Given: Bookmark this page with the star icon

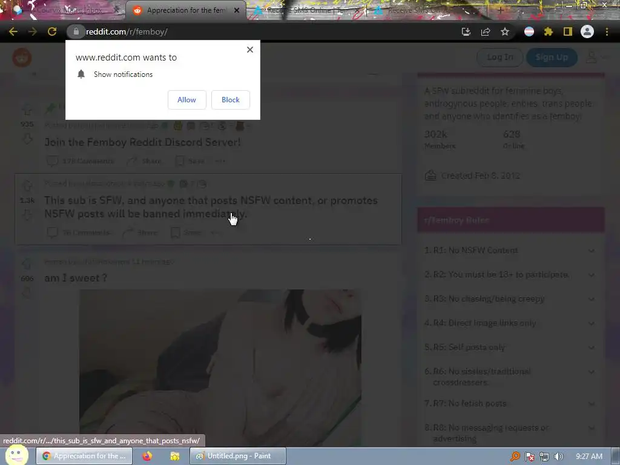Looking at the screenshot, I should point(505,31).
